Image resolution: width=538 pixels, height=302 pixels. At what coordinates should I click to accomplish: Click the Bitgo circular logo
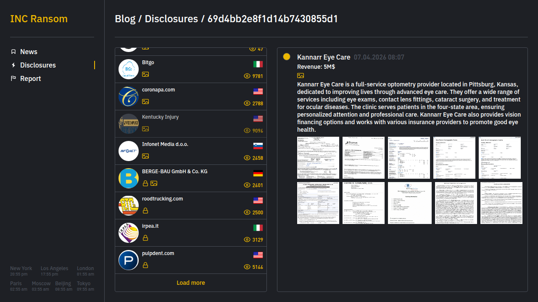129,69
